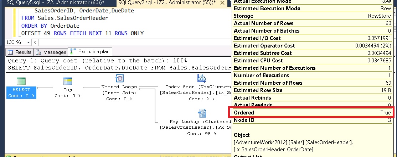The width and height of the screenshot is (397, 157).
Task: Click the 'Actual Number of Batches' row
Action: pos(312,31)
